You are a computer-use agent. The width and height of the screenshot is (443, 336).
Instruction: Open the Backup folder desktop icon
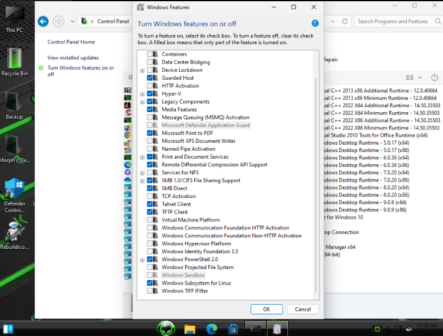pyautogui.click(x=14, y=105)
